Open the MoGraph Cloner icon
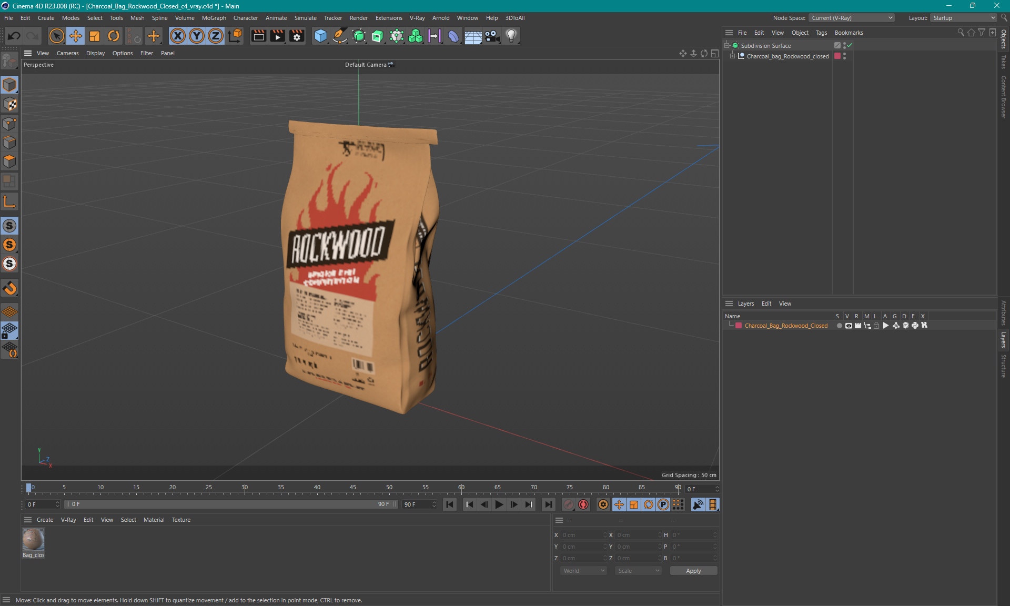Viewport: 1010px width, 606px height. pos(416,36)
